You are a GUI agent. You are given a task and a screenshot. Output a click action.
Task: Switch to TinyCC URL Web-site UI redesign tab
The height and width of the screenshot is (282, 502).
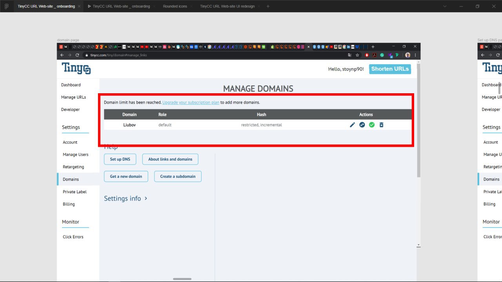(227, 6)
